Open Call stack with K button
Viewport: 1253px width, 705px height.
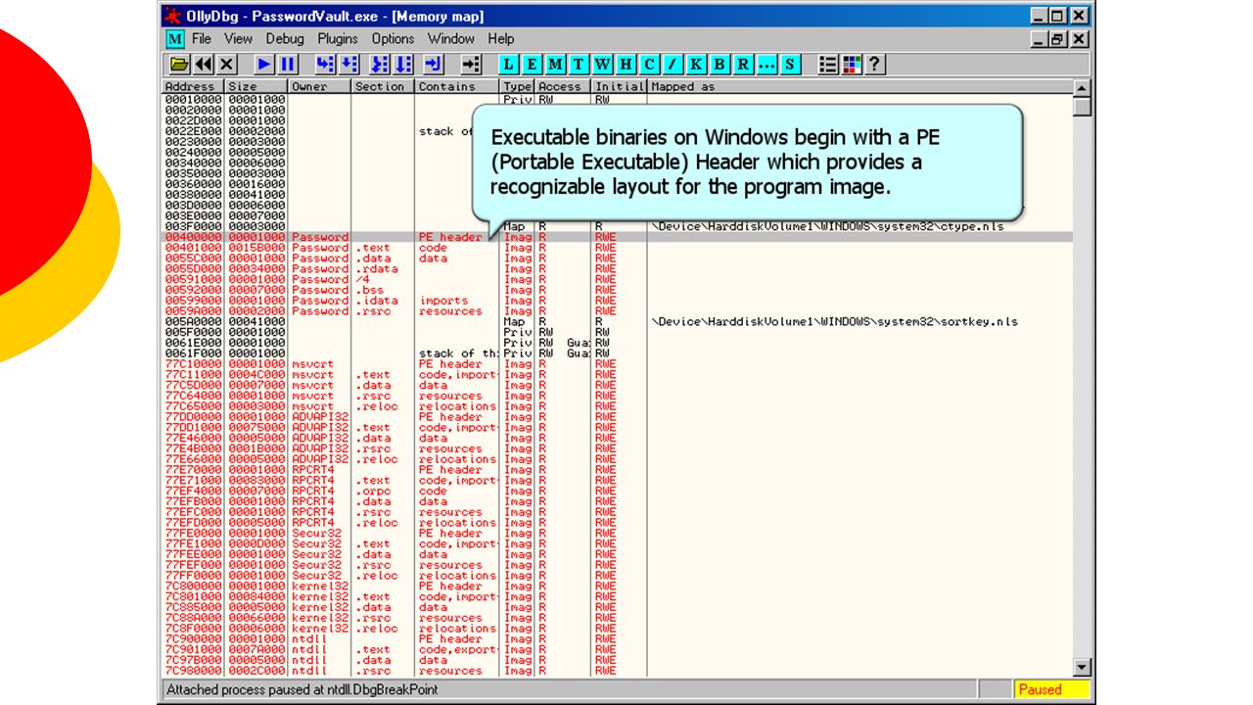coord(696,65)
